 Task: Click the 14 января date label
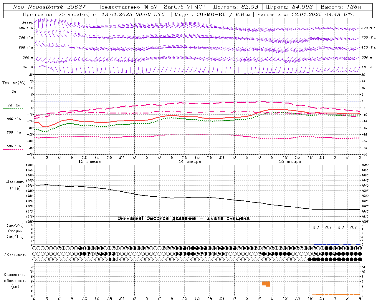[190, 162]
